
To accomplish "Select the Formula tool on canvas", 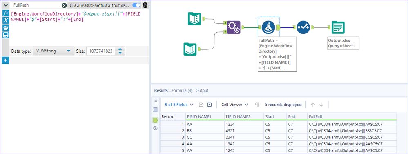I will [x=269, y=27].
